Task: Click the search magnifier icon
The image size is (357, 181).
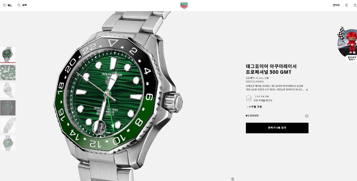Action: (19, 5)
